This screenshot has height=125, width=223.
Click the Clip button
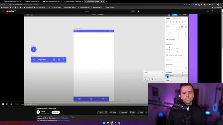pyautogui.click(x=132, y=112)
